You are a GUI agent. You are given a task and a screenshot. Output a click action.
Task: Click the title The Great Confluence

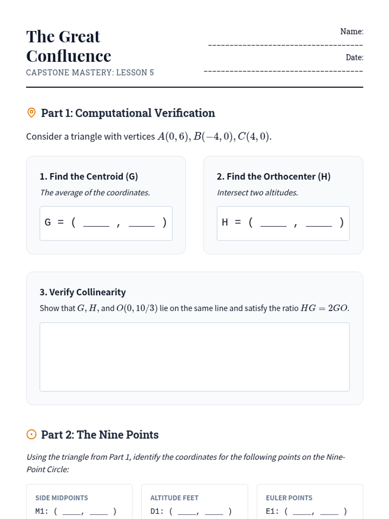(69, 46)
